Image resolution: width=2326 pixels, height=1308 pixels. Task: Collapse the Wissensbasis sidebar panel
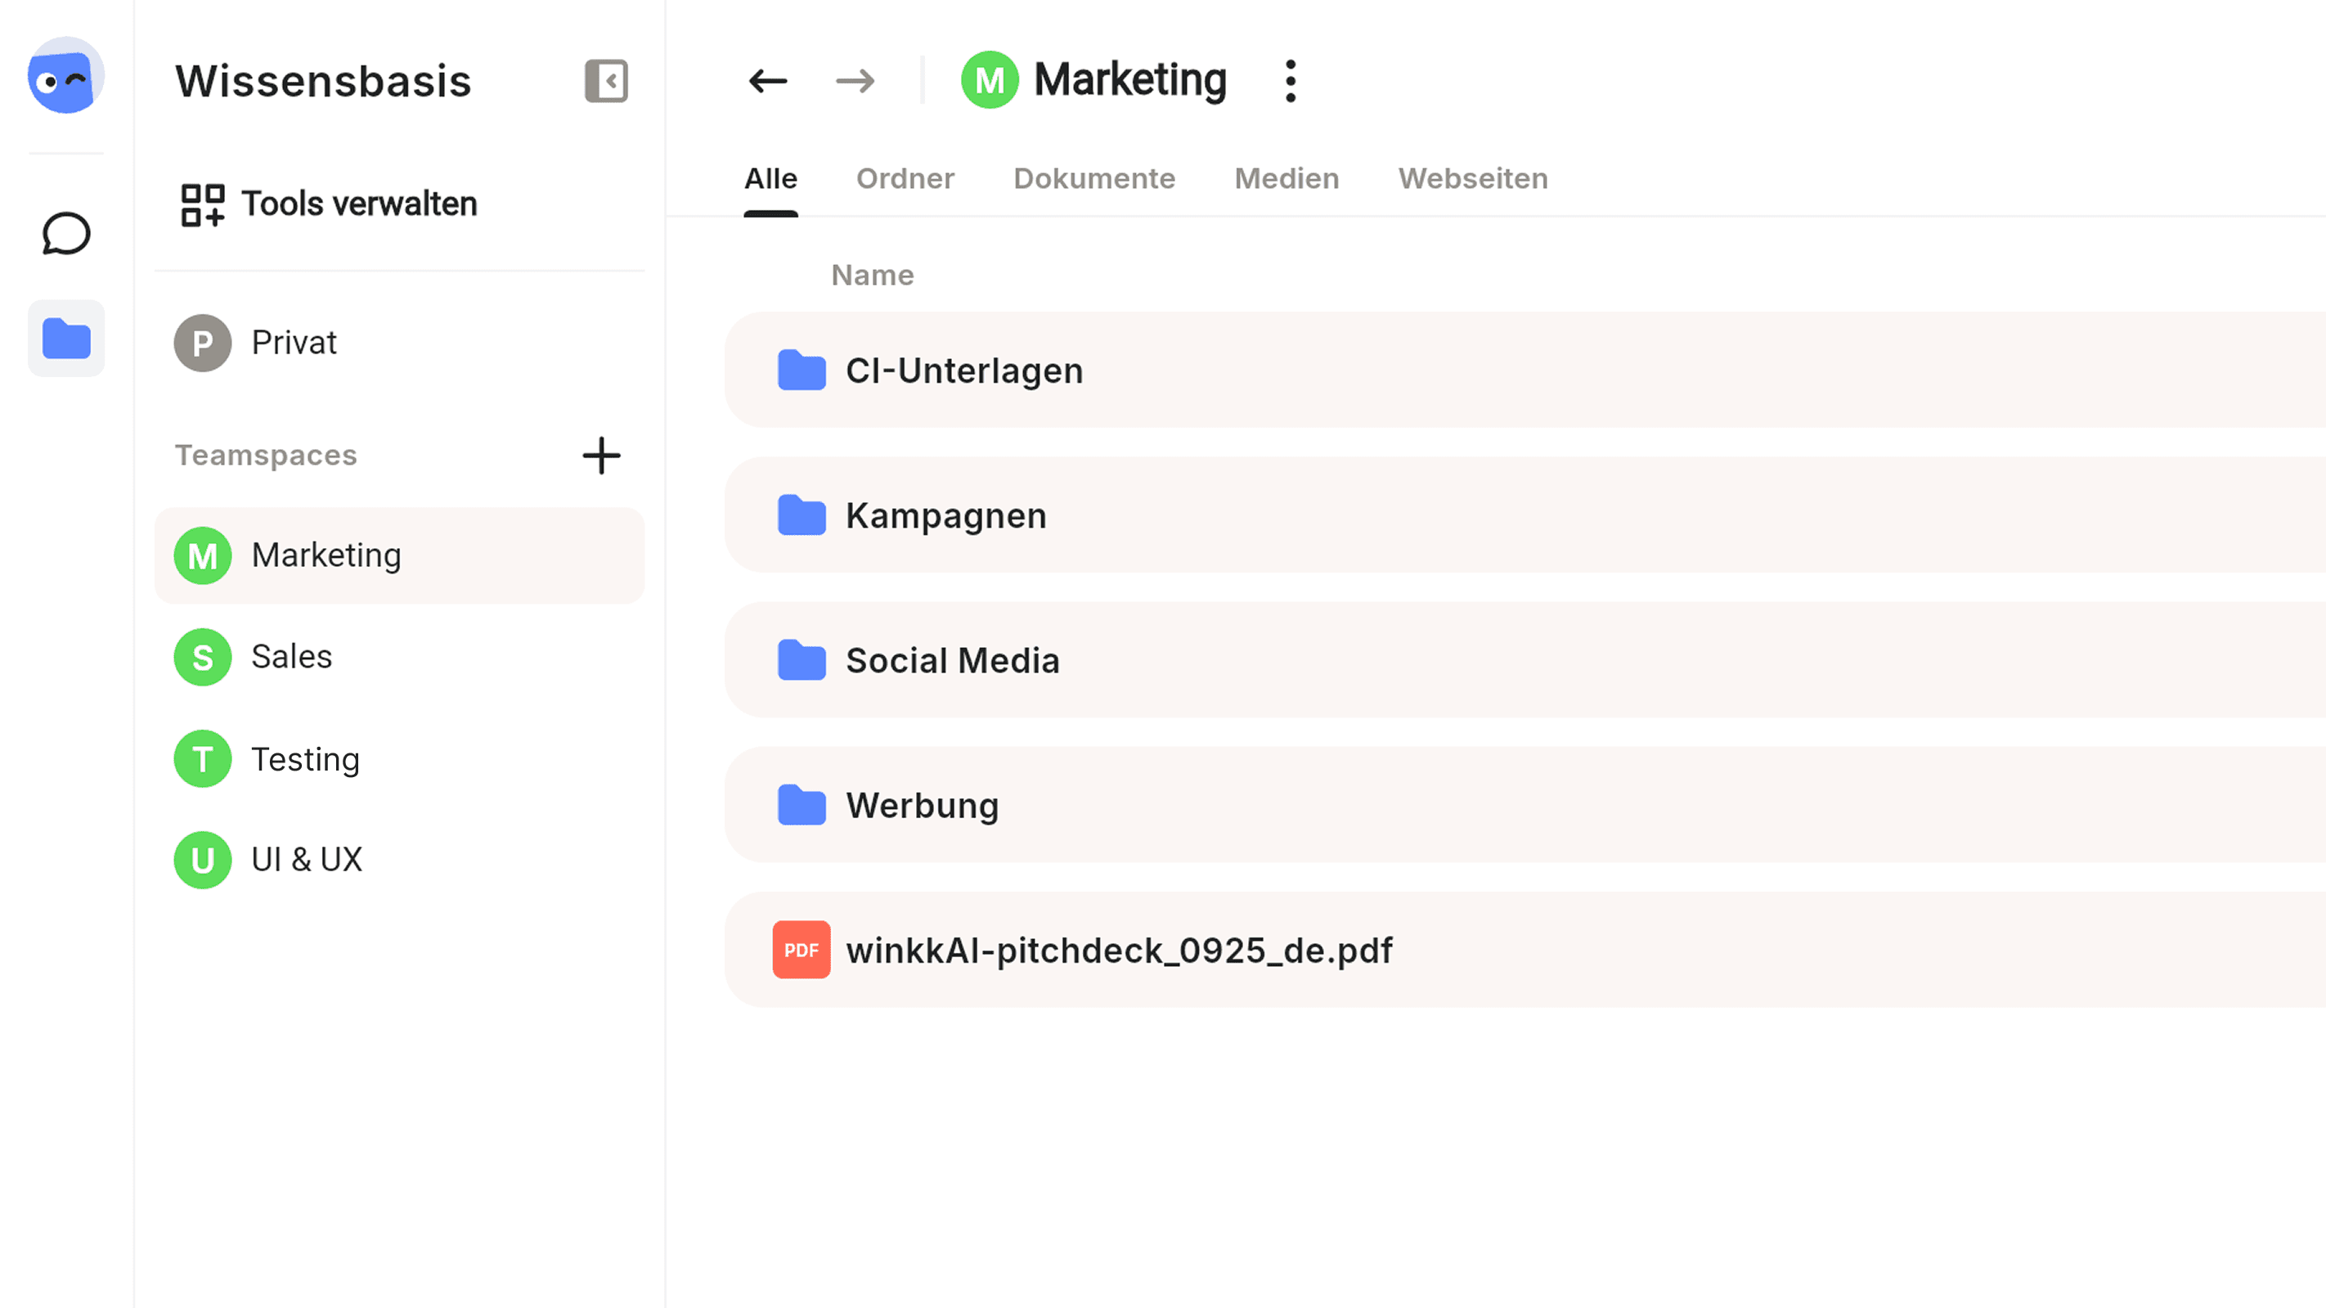click(x=608, y=81)
